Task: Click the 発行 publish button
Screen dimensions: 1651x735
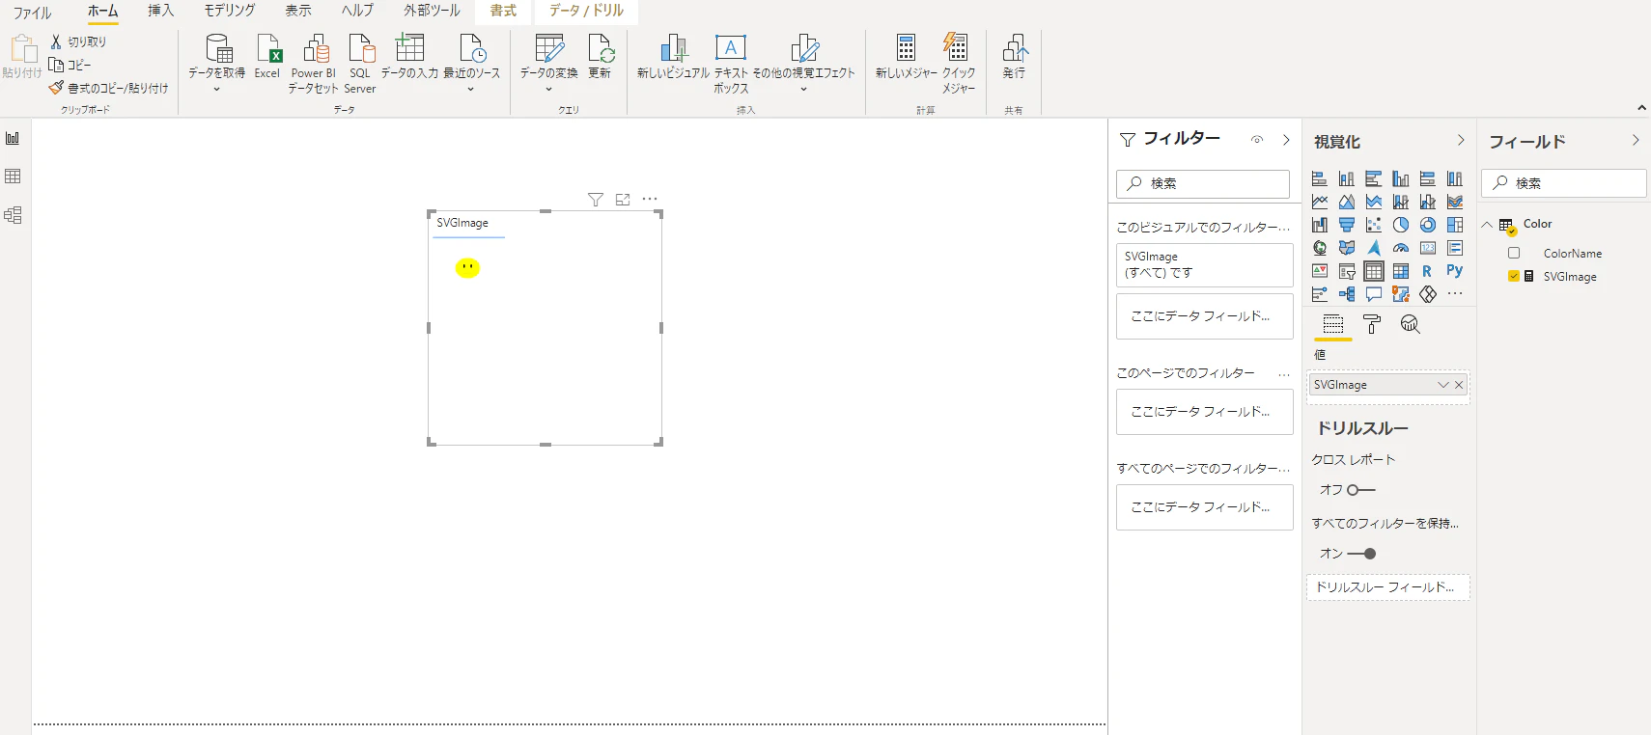Action: tap(1014, 57)
